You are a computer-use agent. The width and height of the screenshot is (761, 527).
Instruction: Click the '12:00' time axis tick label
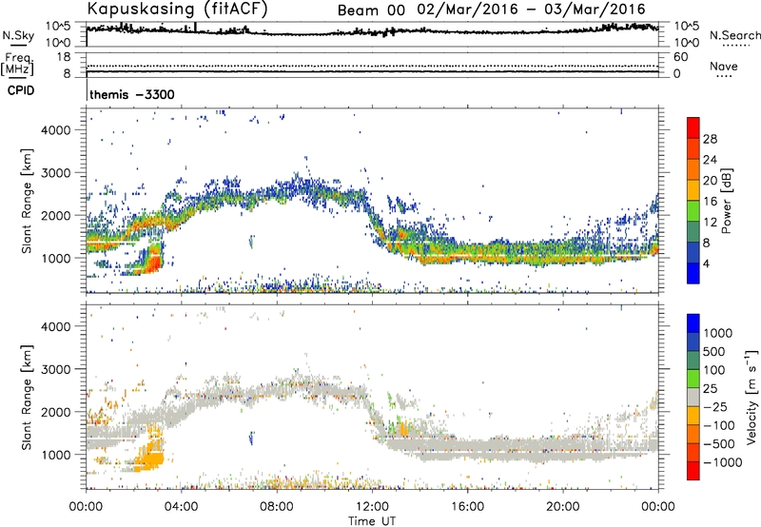372,507
